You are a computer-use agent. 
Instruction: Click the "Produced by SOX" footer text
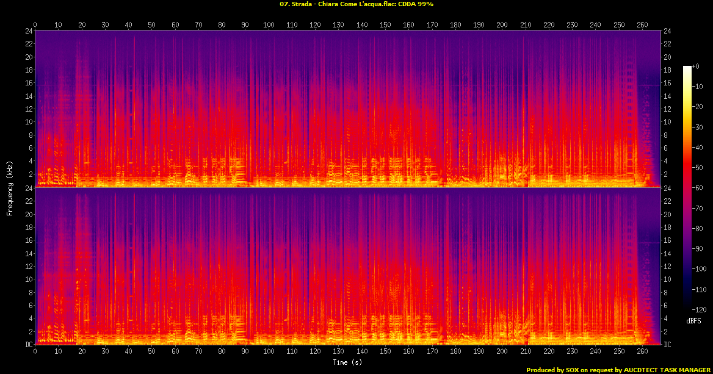coord(618,370)
